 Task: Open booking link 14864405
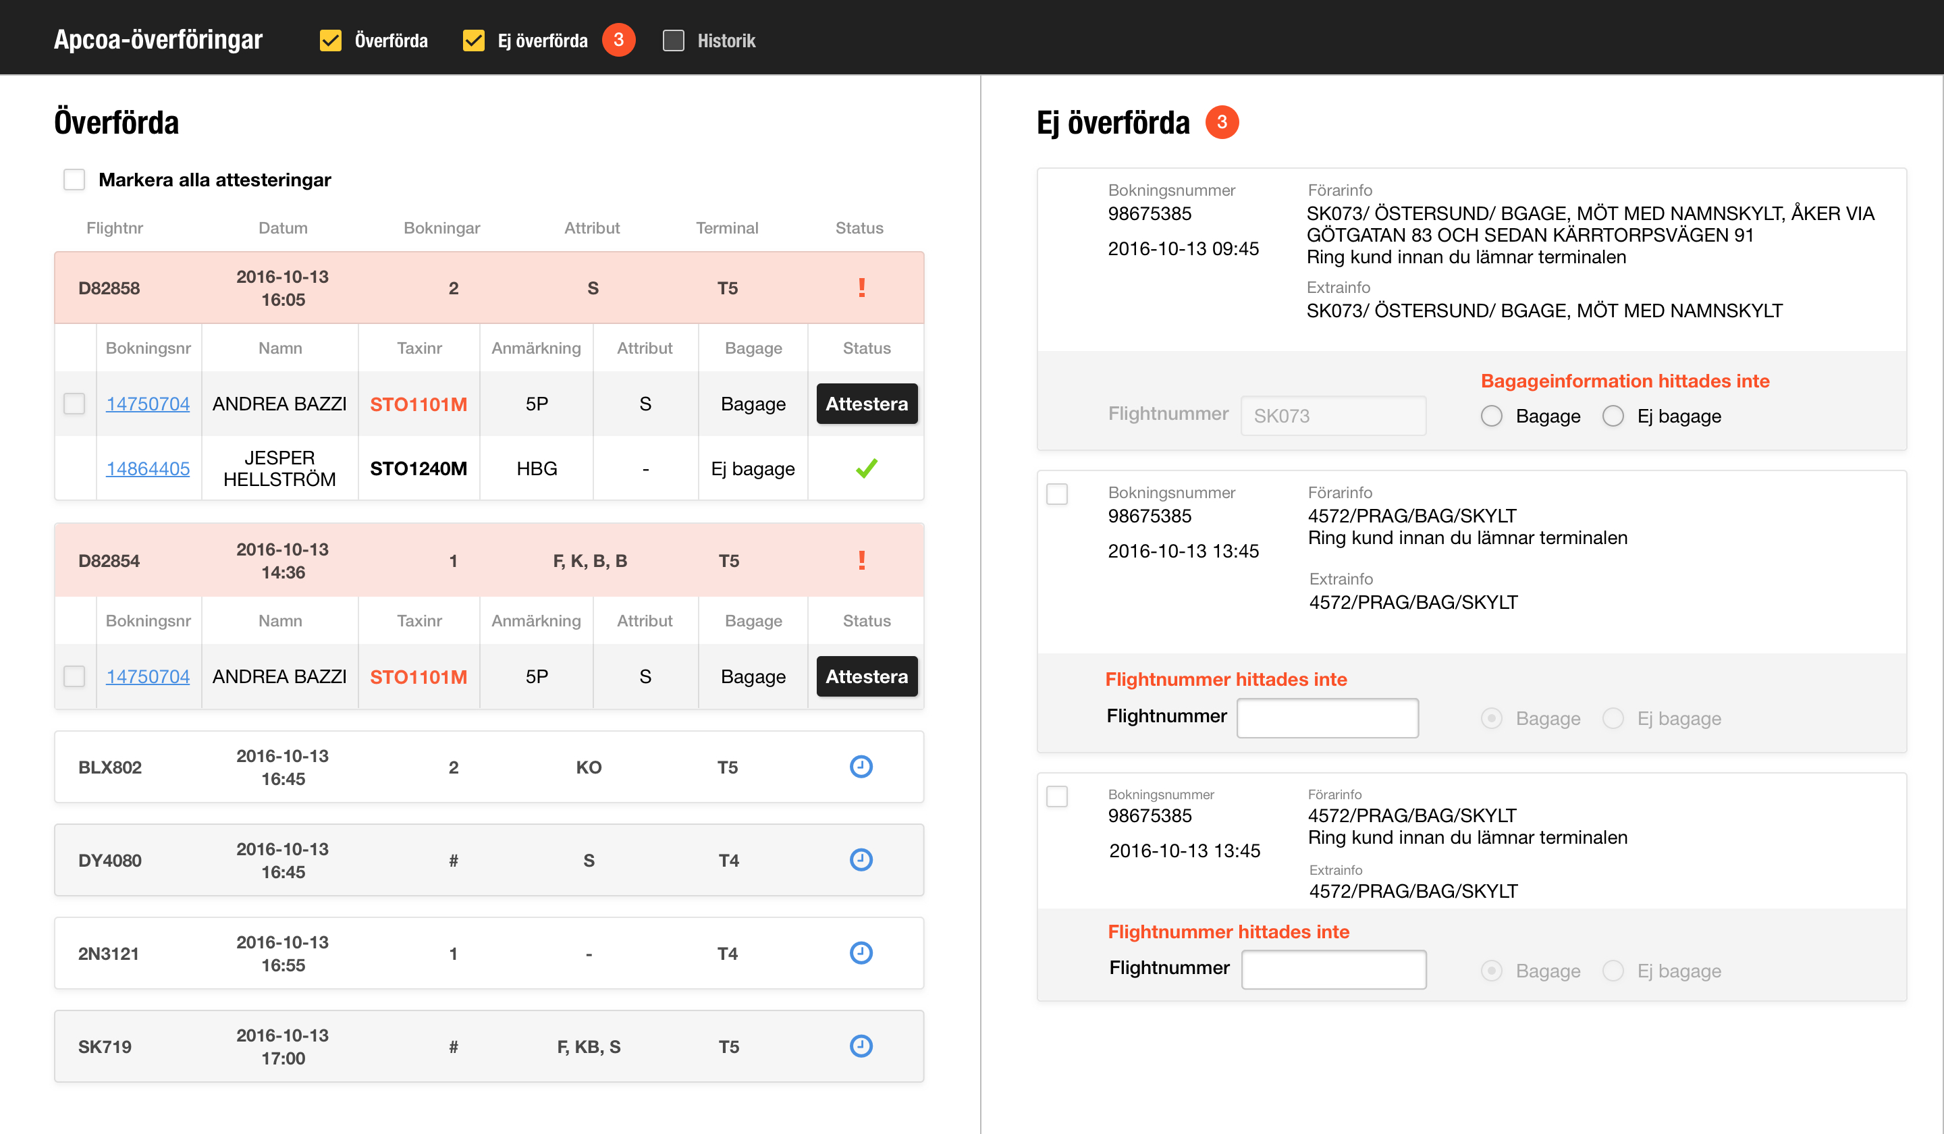coord(147,468)
